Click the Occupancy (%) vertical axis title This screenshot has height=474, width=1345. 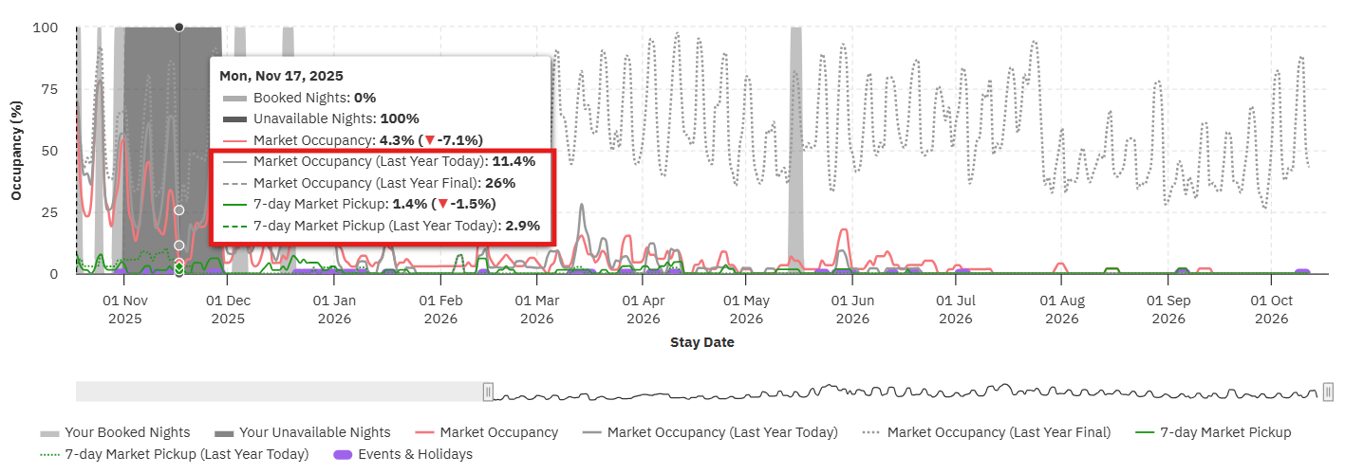[16, 151]
